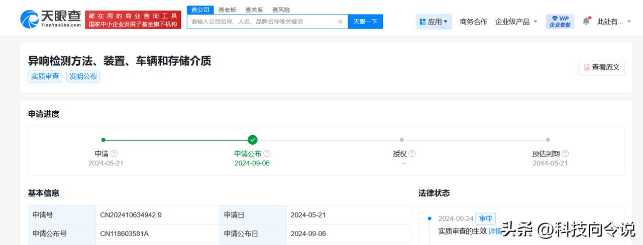The image size is (643, 245).
Task: Click the 基本信息 section heading
Action: pos(44,193)
